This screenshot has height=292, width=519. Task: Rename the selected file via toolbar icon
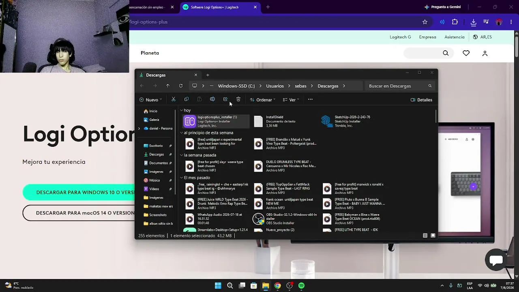pyautogui.click(x=212, y=99)
